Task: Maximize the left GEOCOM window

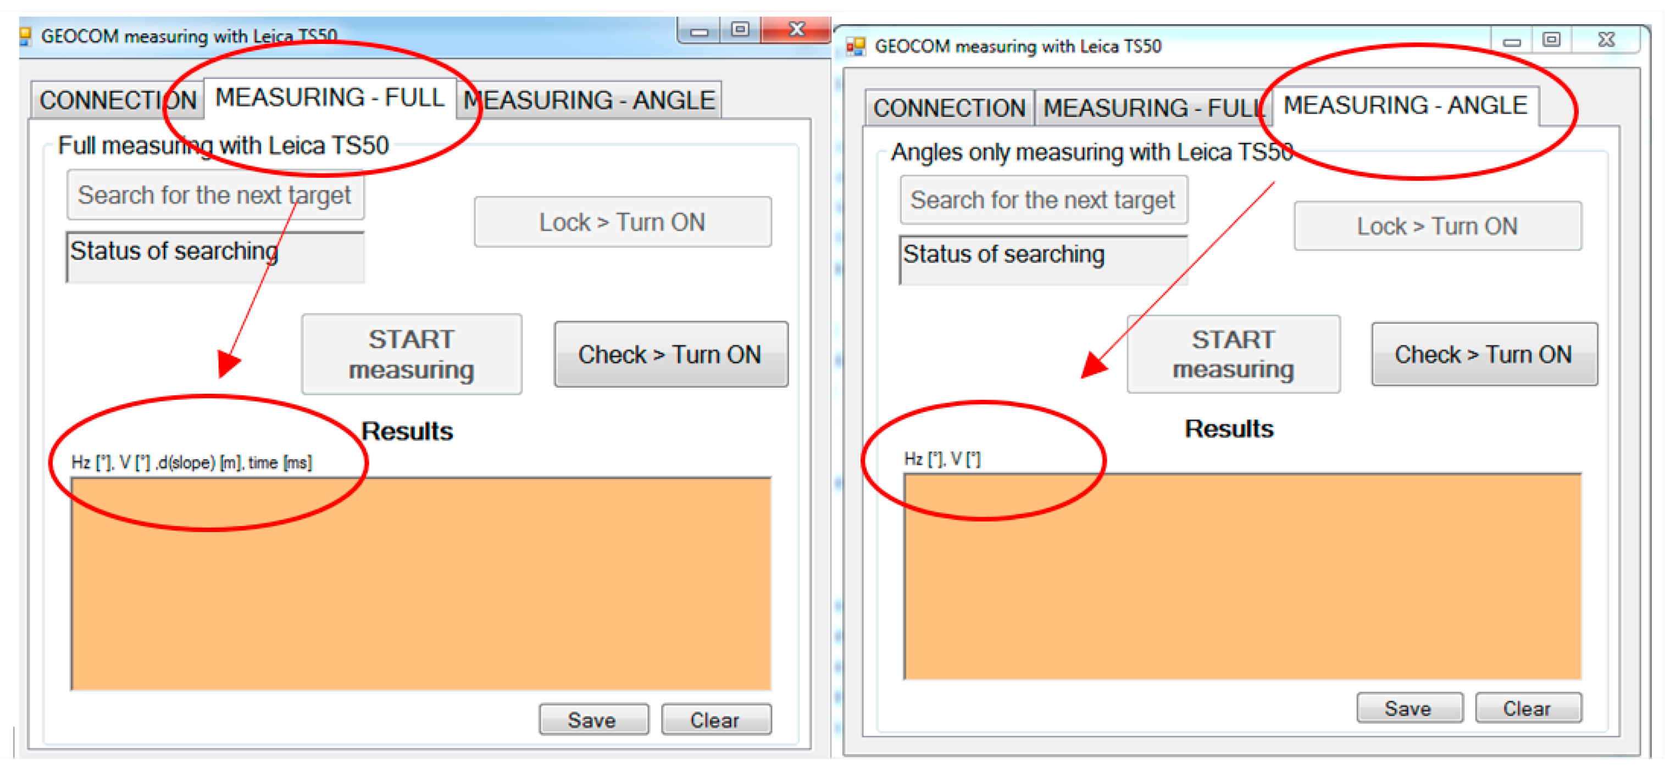Action: click(x=740, y=30)
